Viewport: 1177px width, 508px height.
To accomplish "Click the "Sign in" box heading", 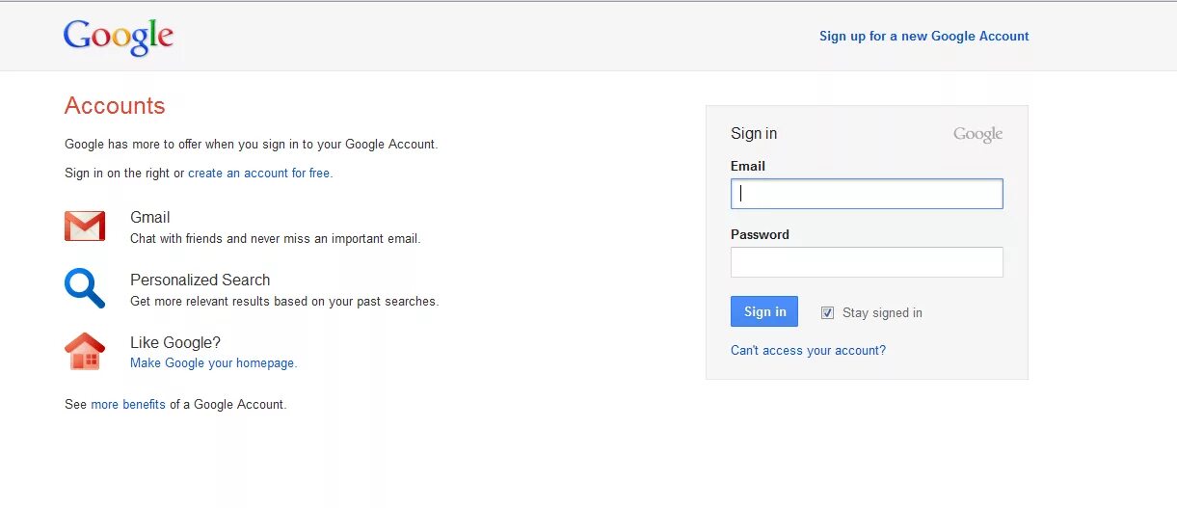I will pyautogui.click(x=754, y=134).
